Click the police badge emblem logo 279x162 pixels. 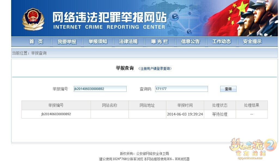point(33,19)
